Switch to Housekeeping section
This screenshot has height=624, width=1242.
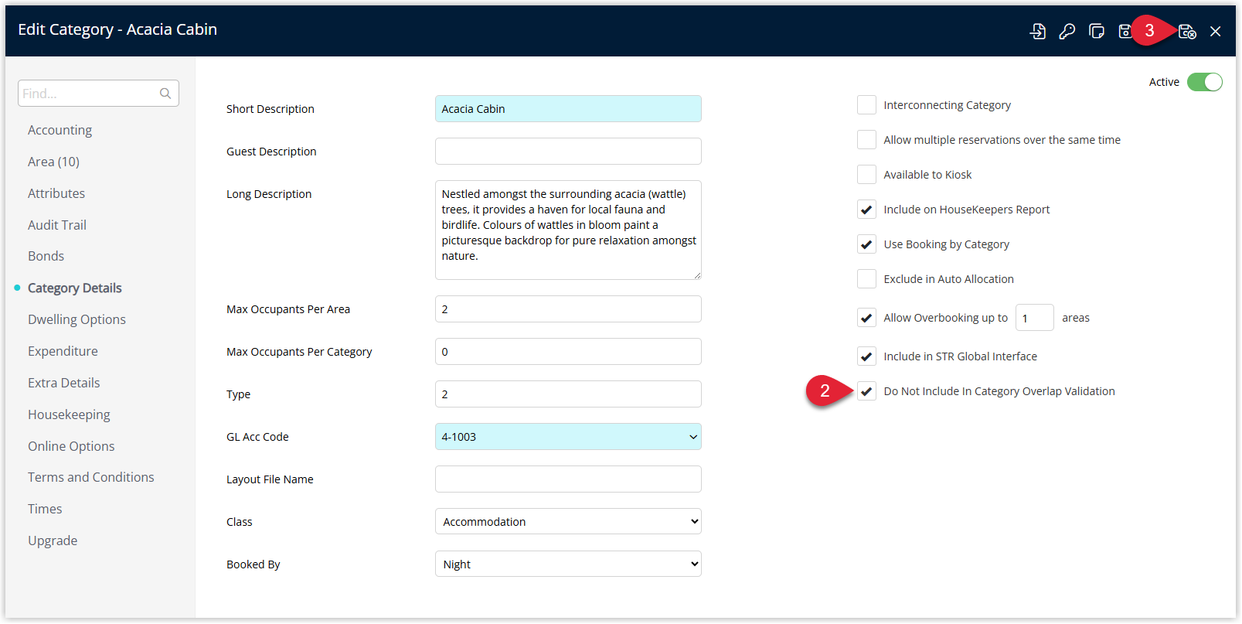[69, 414]
